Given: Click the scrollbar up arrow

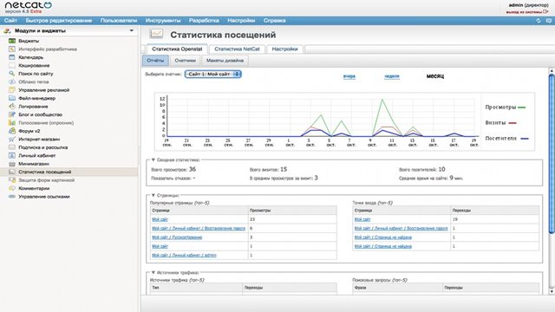Looking at the screenshot, I should [x=552, y=71].
